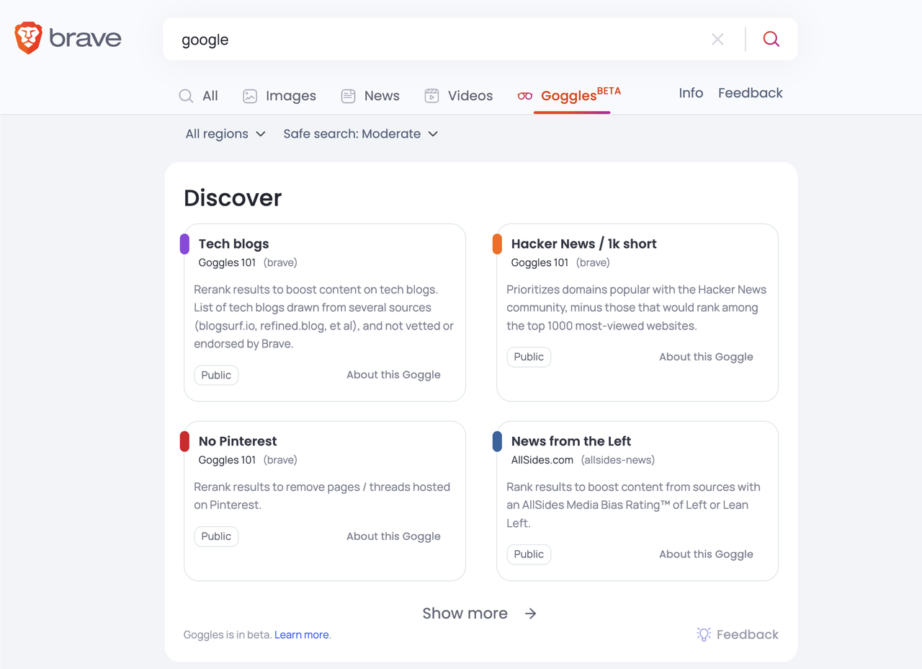Click the lightbulb icon beside bottom Feedback
This screenshot has height=669, width=922.
coord(704,634)
